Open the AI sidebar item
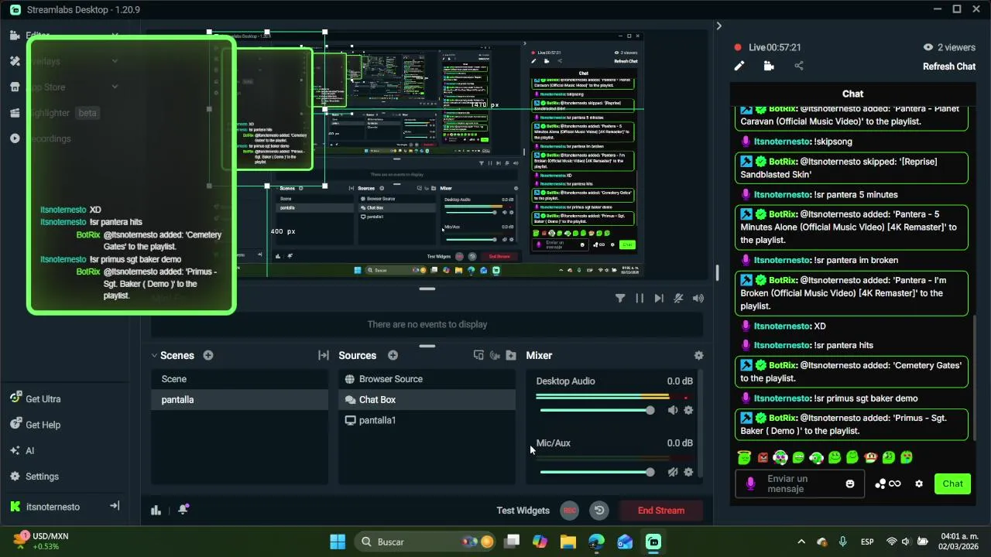Image resolution: width=991 pixels, height=557 pixels. [x=22, y=450]
